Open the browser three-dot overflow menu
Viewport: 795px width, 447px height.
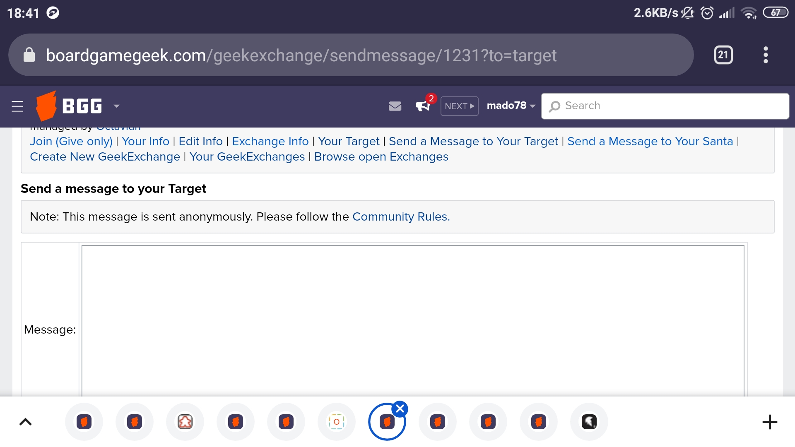pyautogui.click(x=766, y=55)
